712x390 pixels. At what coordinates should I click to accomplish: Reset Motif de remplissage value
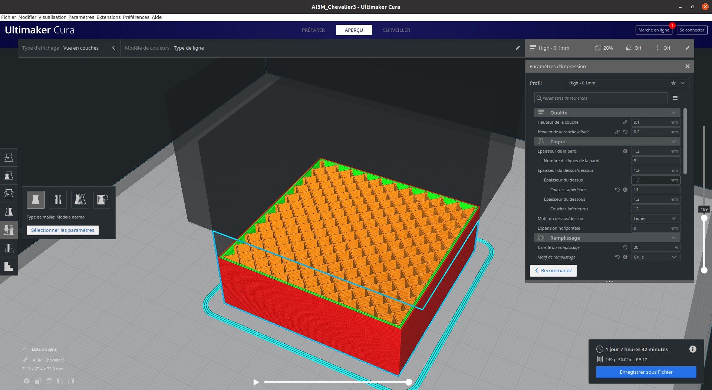tap(617, 257)
